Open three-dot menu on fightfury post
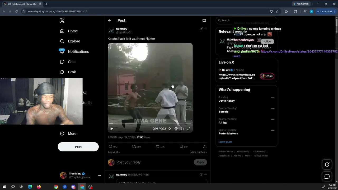Image resolution: width=338 pixels, height=190 pixels. tap(206, 29)
